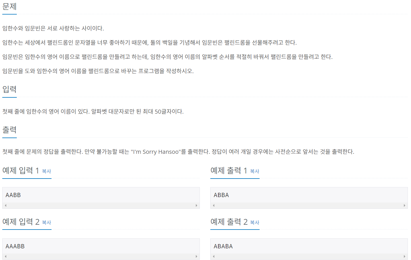Copy sample input 1 using its 복사 link
The height and width of the screenshot is (260, 411).
[x=46, y=171]
